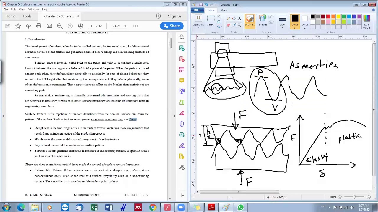Screen dimensions: 378x212
Task: Click the Share button in Acrobat
Action: tap(172, 26)
